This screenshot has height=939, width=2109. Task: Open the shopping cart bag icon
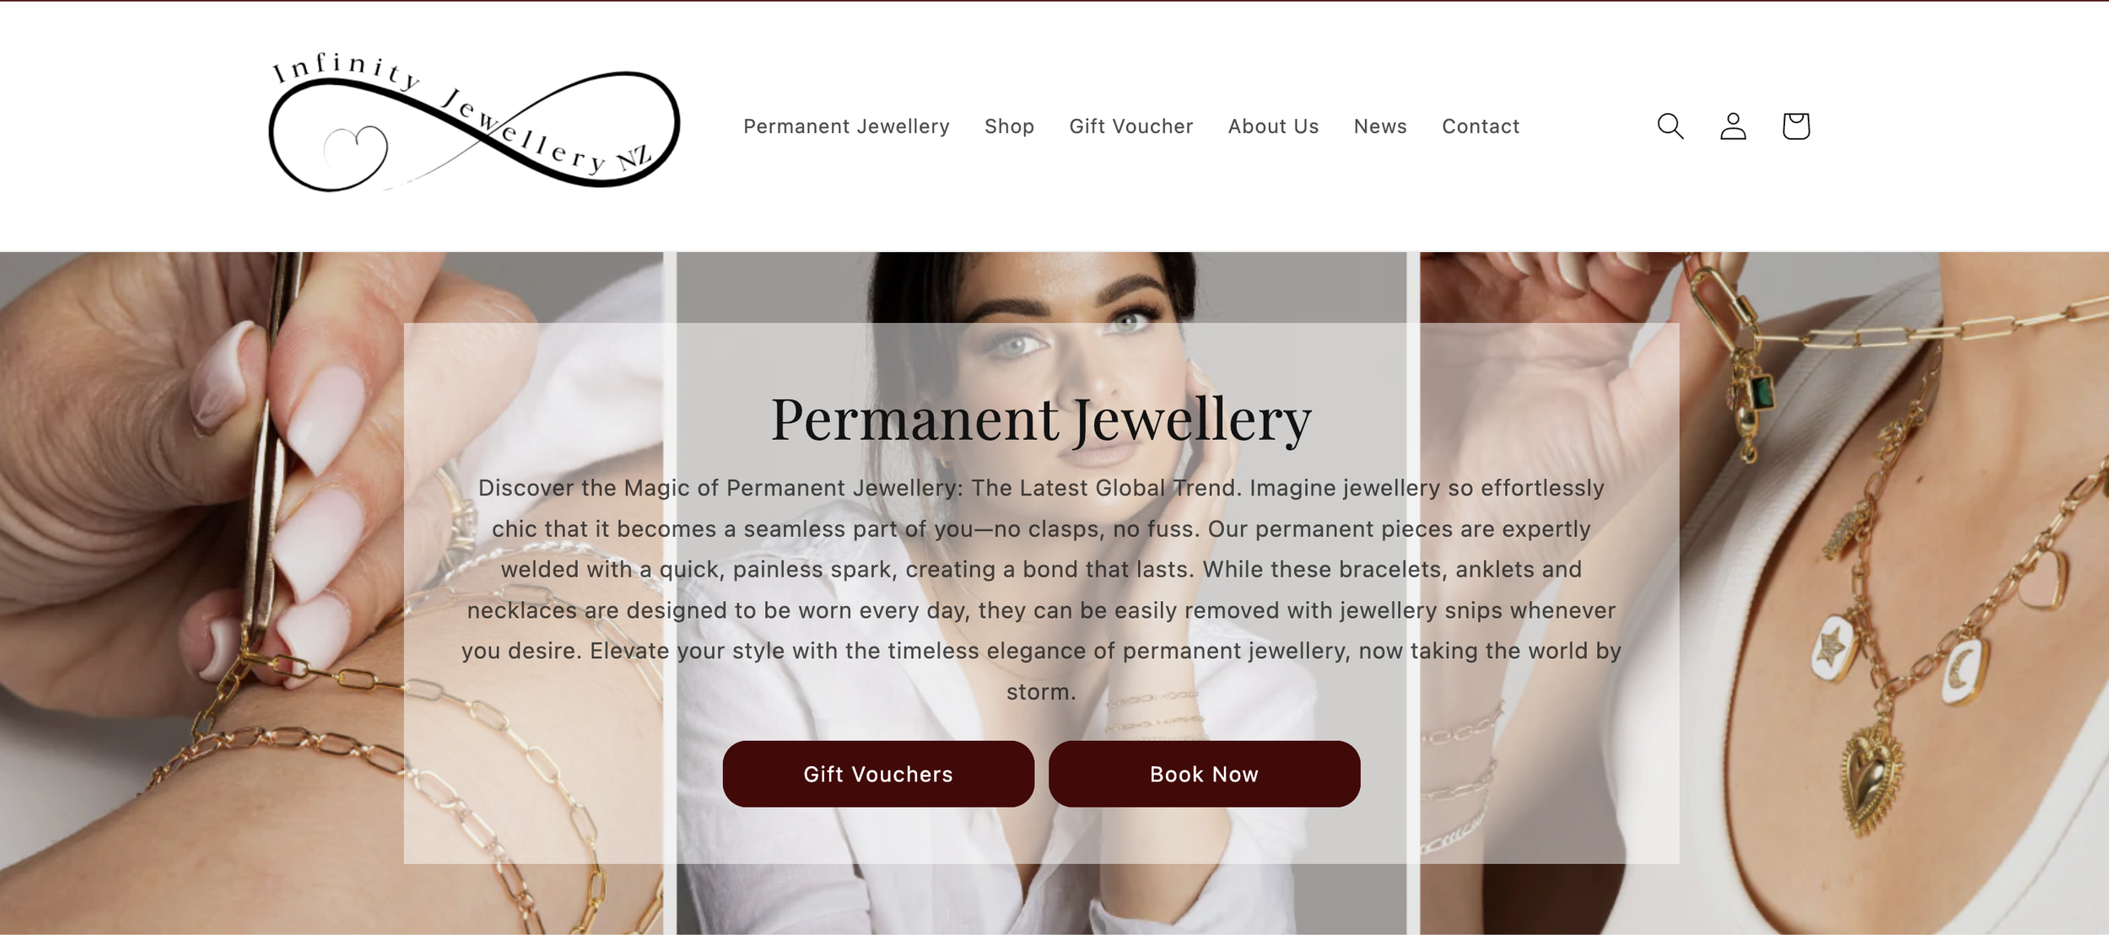[1795, 126]
